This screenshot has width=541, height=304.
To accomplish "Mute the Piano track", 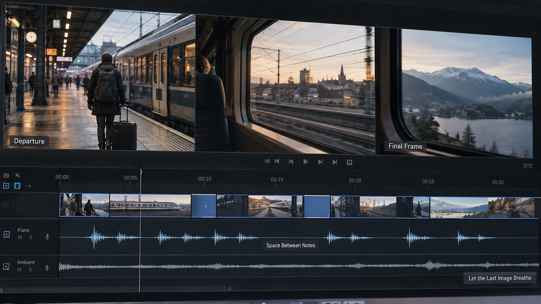I will pyautogui.click(x=20, y=237).
